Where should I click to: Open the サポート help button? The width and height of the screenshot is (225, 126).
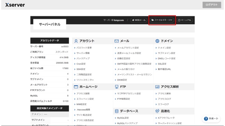point(211,119)
